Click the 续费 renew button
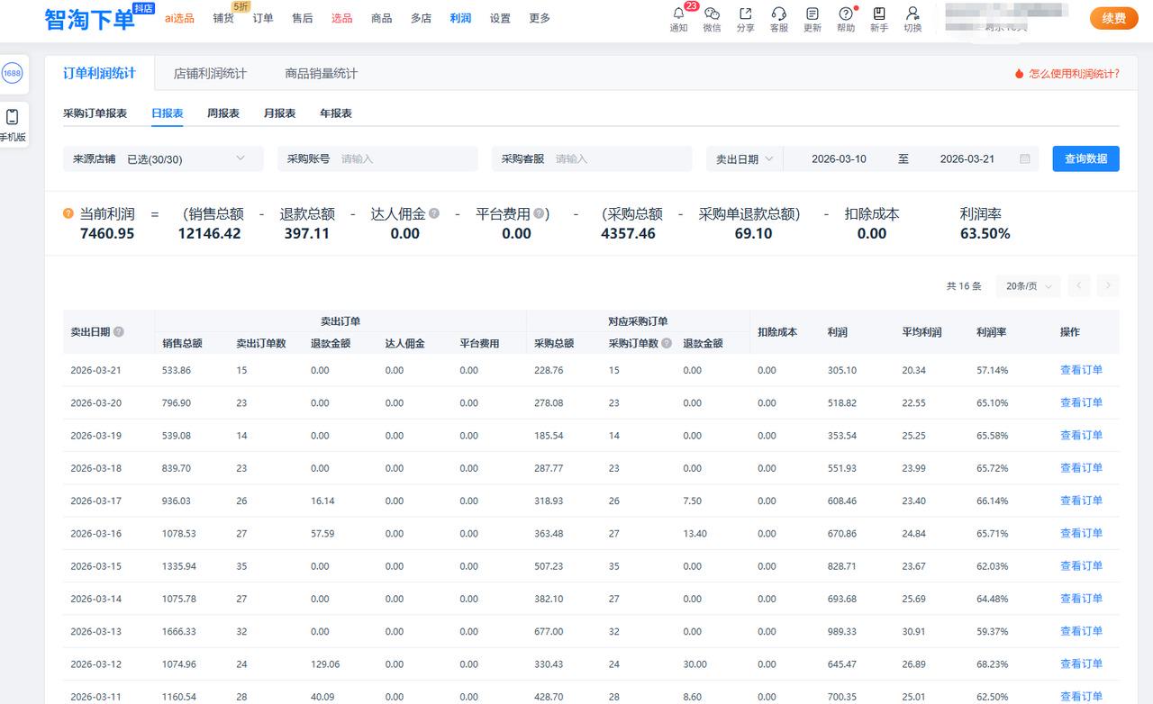 tap(1113, 18)
